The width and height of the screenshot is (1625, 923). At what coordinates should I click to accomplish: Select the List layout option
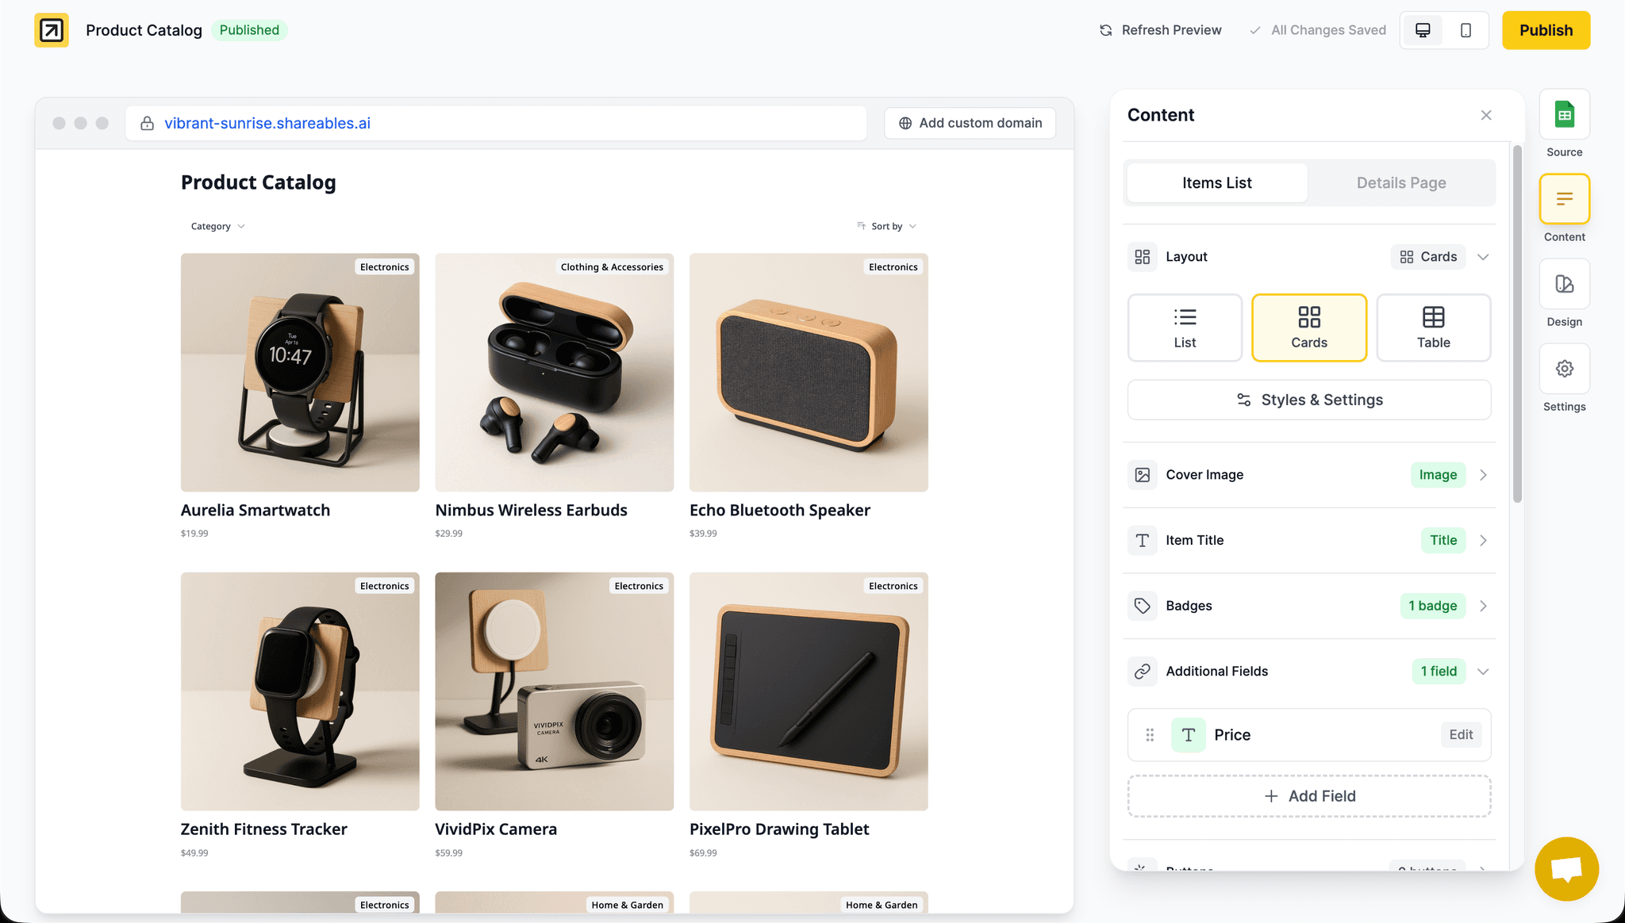[1185, 327]
